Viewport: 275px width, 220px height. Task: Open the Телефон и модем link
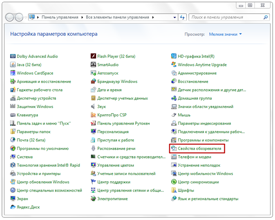pos(195,157)
